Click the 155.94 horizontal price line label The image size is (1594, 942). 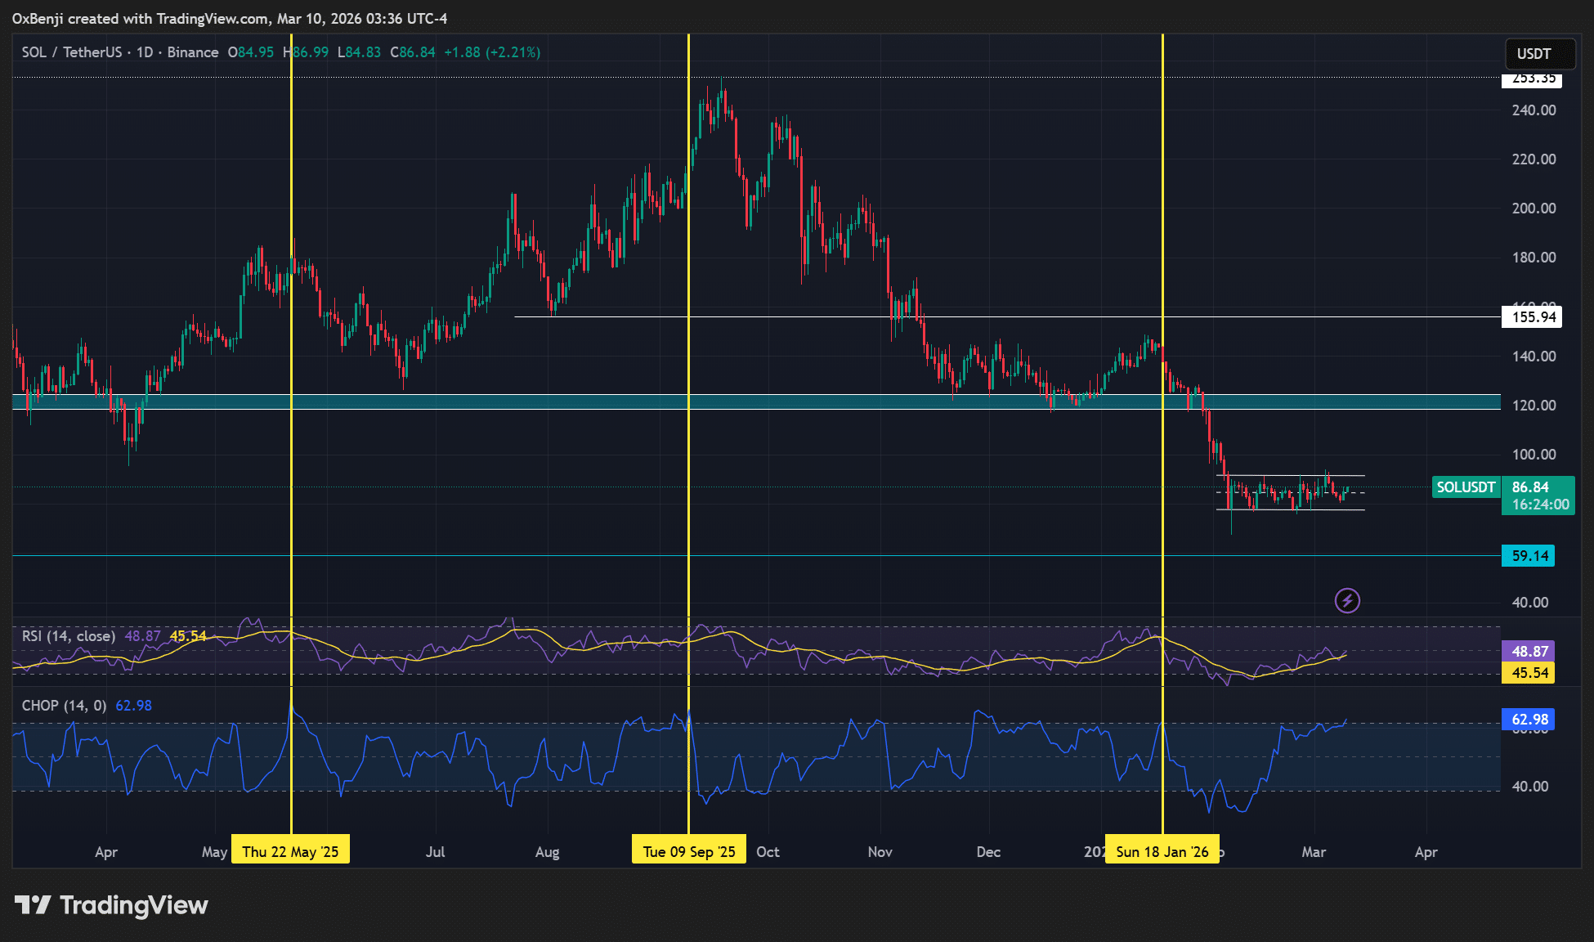[1531, 317]
